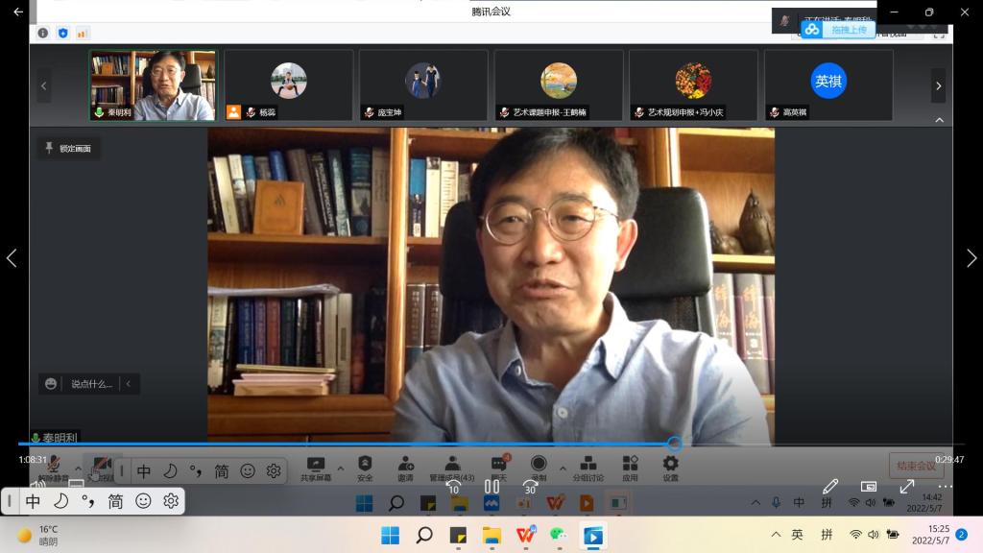Click the 结束会议 end meeting button
983x553 pixels.
pyautogui.click(x=916, y=466)
